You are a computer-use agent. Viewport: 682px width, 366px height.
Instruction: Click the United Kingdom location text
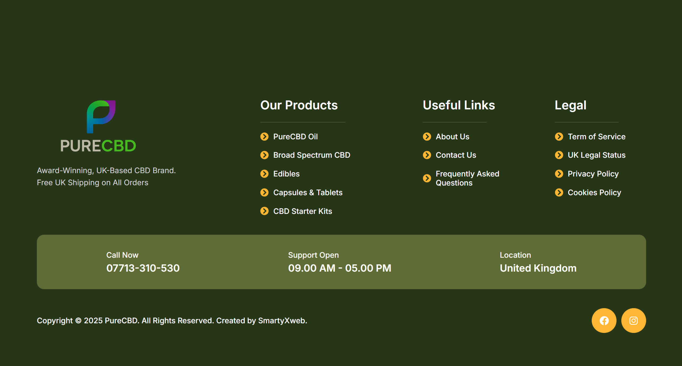click(x=538, y=268)
